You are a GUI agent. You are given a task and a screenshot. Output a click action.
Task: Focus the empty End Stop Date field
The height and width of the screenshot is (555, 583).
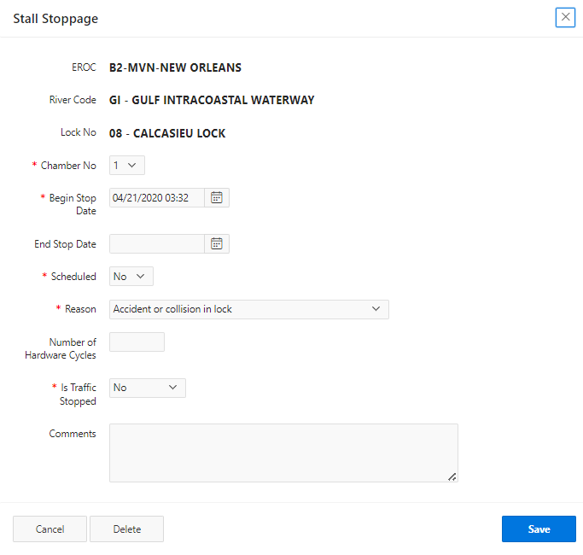pos(157,244)
